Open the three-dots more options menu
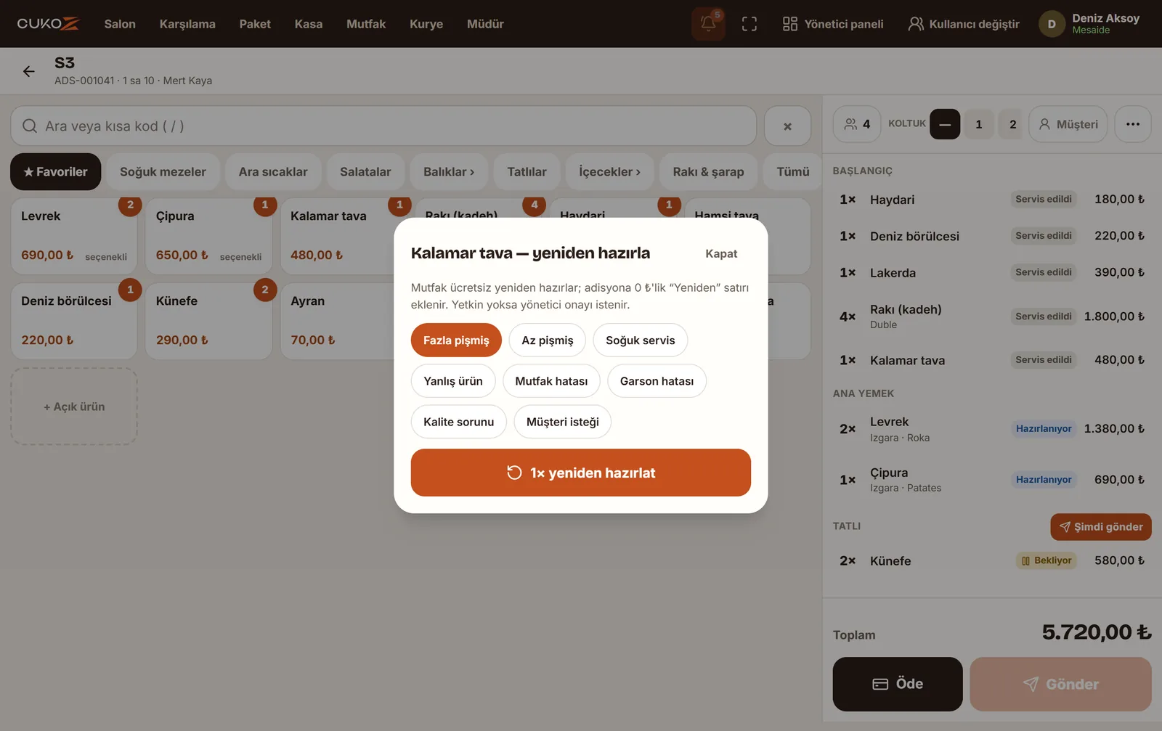Image resolution: width=1162 pixels, height=731 pixels. (x=1133, y=124)
